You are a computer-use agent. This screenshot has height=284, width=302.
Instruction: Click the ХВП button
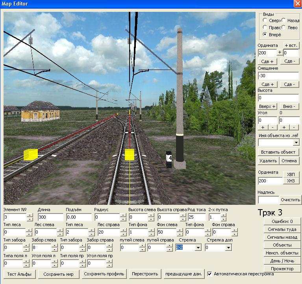click(x=291, y=174)
